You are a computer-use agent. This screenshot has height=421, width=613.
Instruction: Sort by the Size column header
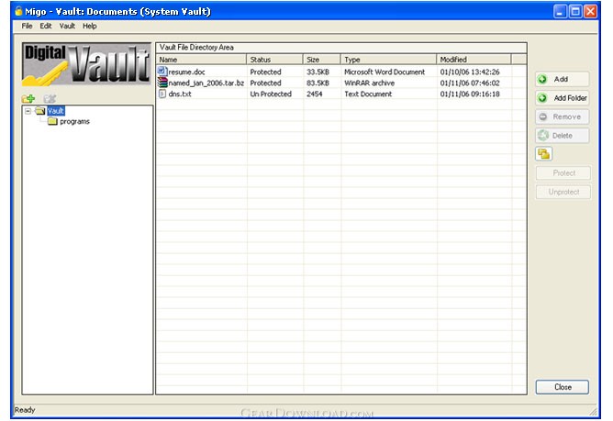[x=321, y=60]
